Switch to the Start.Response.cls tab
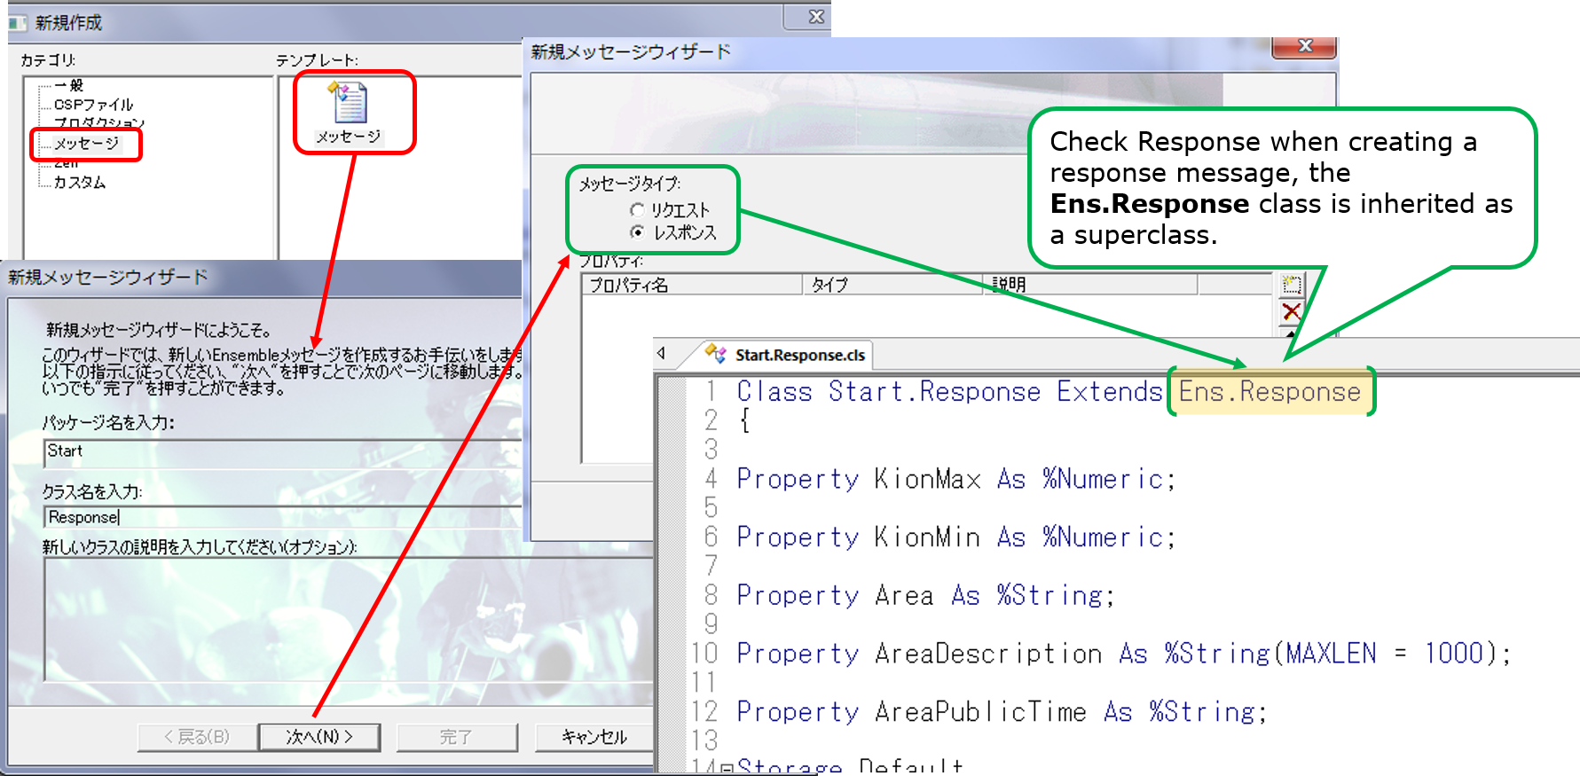This screenshot has width=1580, height=776. pyautogui.click(x=798, y=355)
